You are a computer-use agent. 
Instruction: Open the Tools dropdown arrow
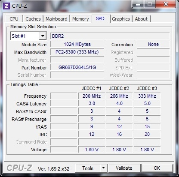pyautogui.click(x=103, y=168)
